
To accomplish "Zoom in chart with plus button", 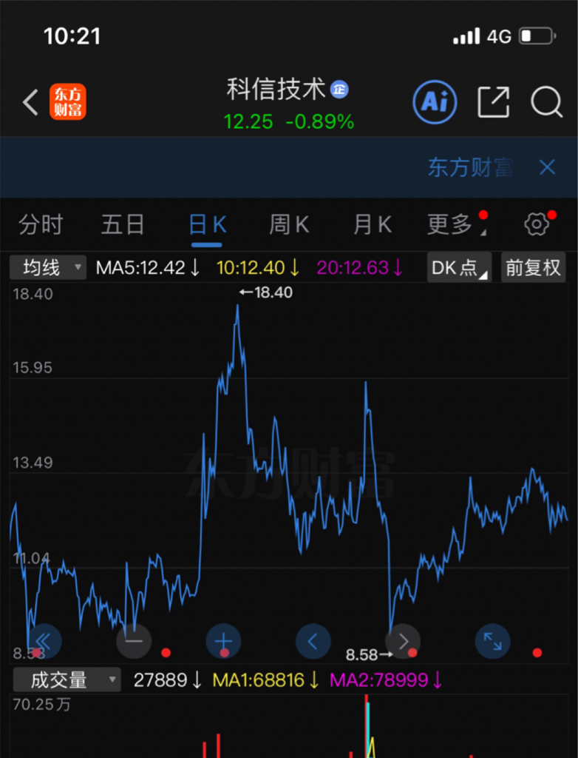I will (x=223, y=642).
